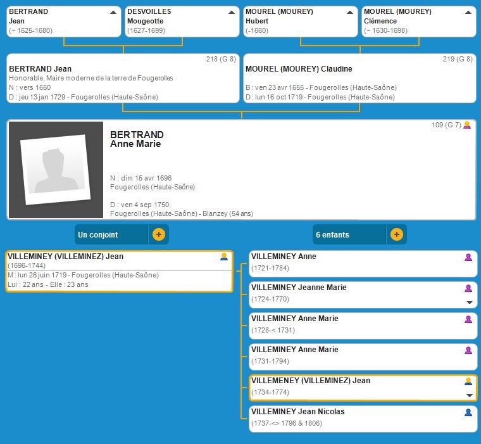Click purple person icon for Villeminey Anne

click(468, 257)
